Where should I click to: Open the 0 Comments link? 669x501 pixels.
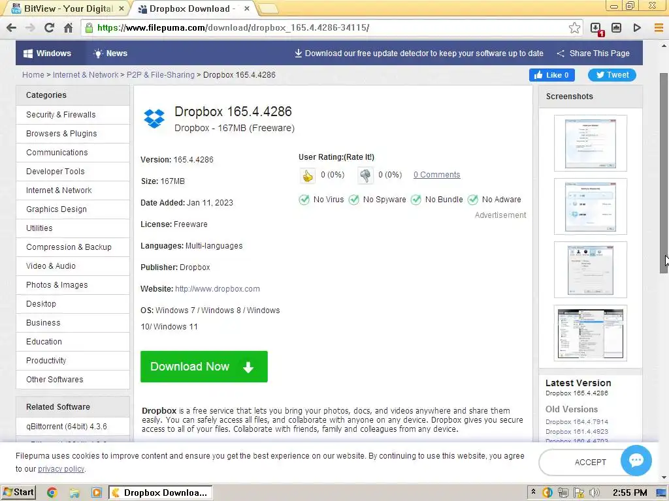click(x=436, y=175)
